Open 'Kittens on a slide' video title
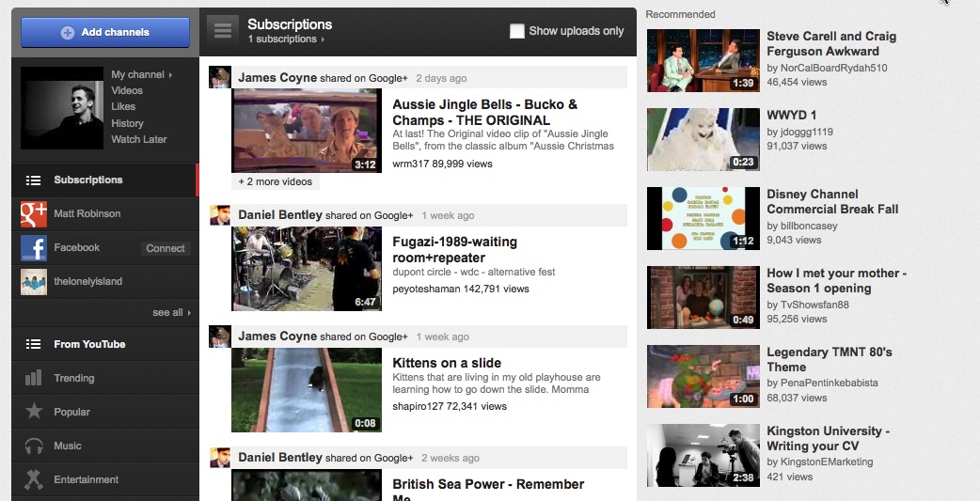980x501 pixels. coord(446,363)
